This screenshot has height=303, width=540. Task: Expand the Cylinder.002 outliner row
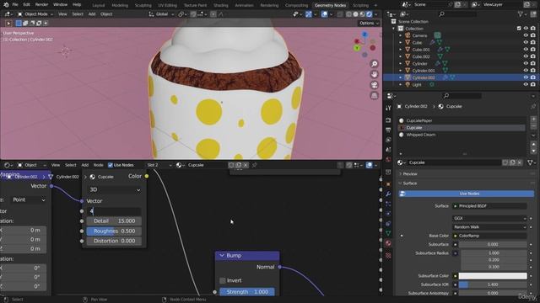[401, 77]
